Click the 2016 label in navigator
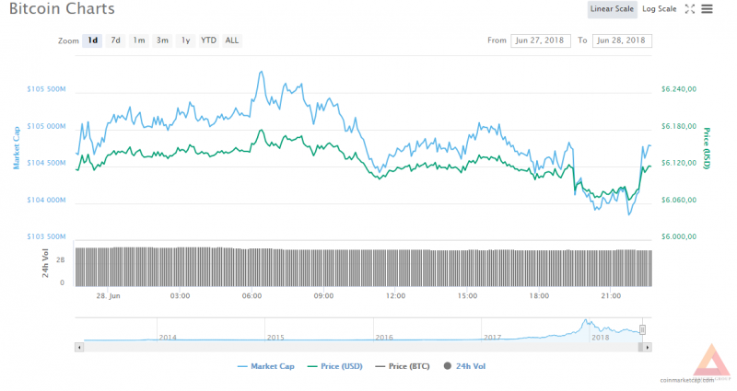 [384, 338]
